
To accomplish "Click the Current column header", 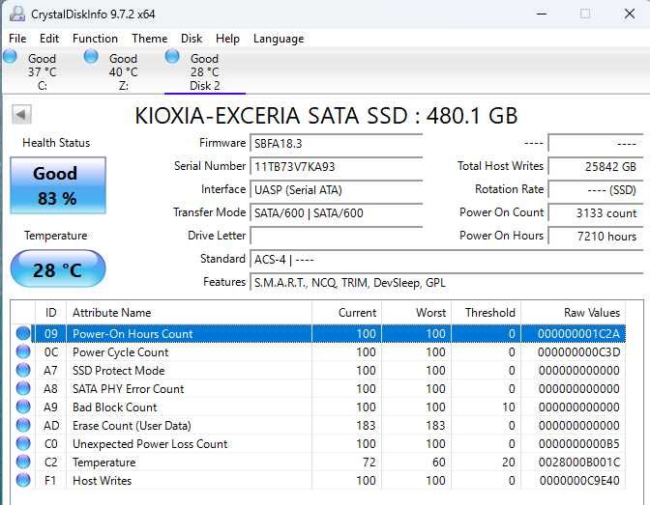I will (x=346, y=313).
